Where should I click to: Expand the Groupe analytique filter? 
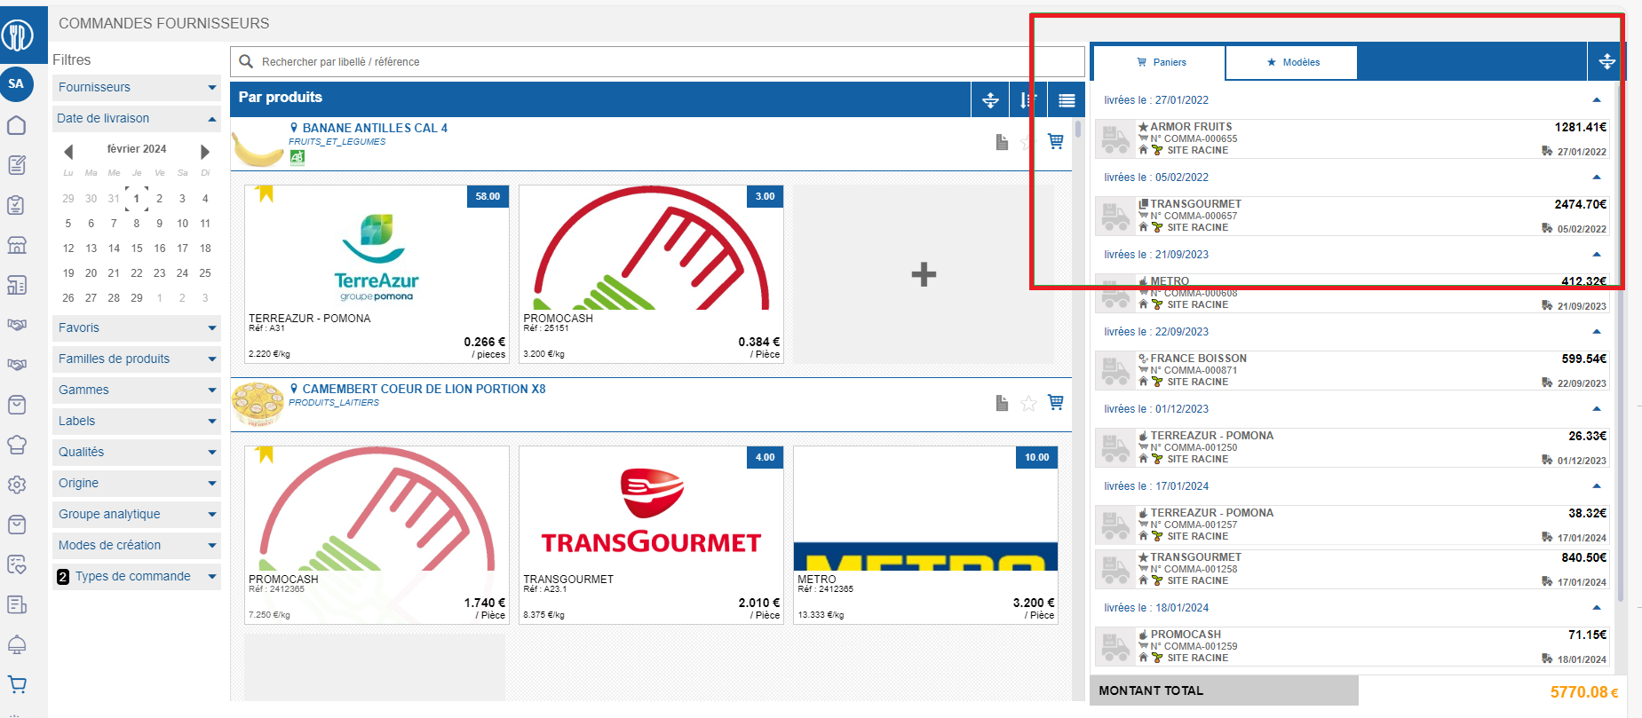point(137,514)
